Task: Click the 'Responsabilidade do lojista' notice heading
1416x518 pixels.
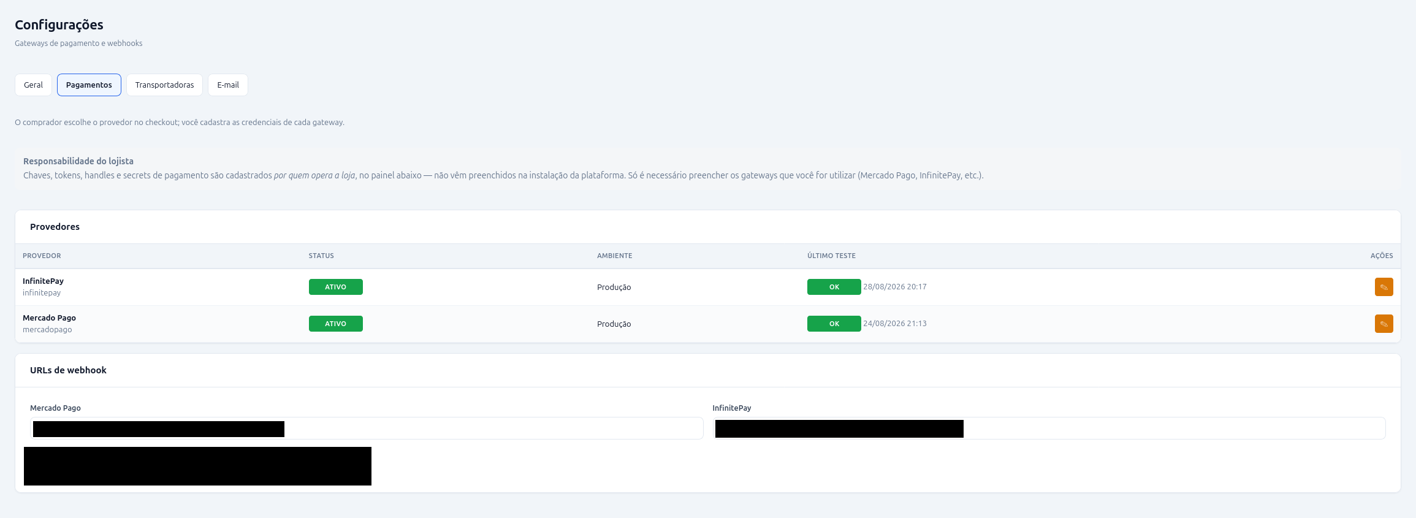Action: pos(78,161)
